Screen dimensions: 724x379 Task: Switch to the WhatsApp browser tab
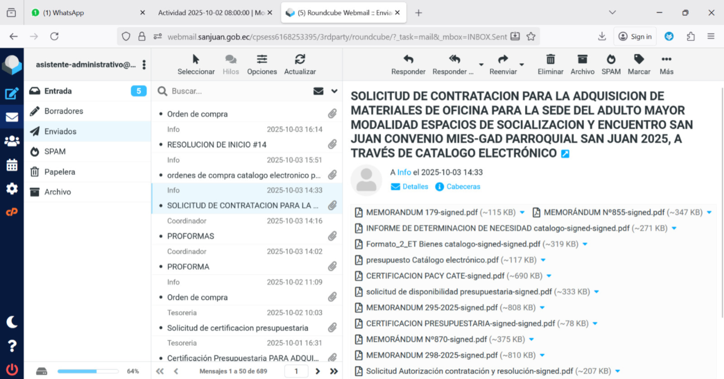point(86,13)
